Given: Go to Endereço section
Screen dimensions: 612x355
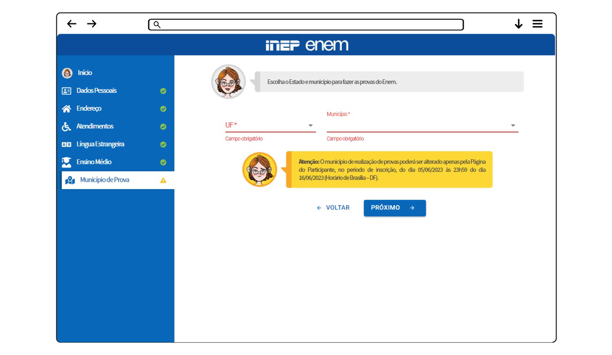Looking at the screenshot, I should coord(89,108).
